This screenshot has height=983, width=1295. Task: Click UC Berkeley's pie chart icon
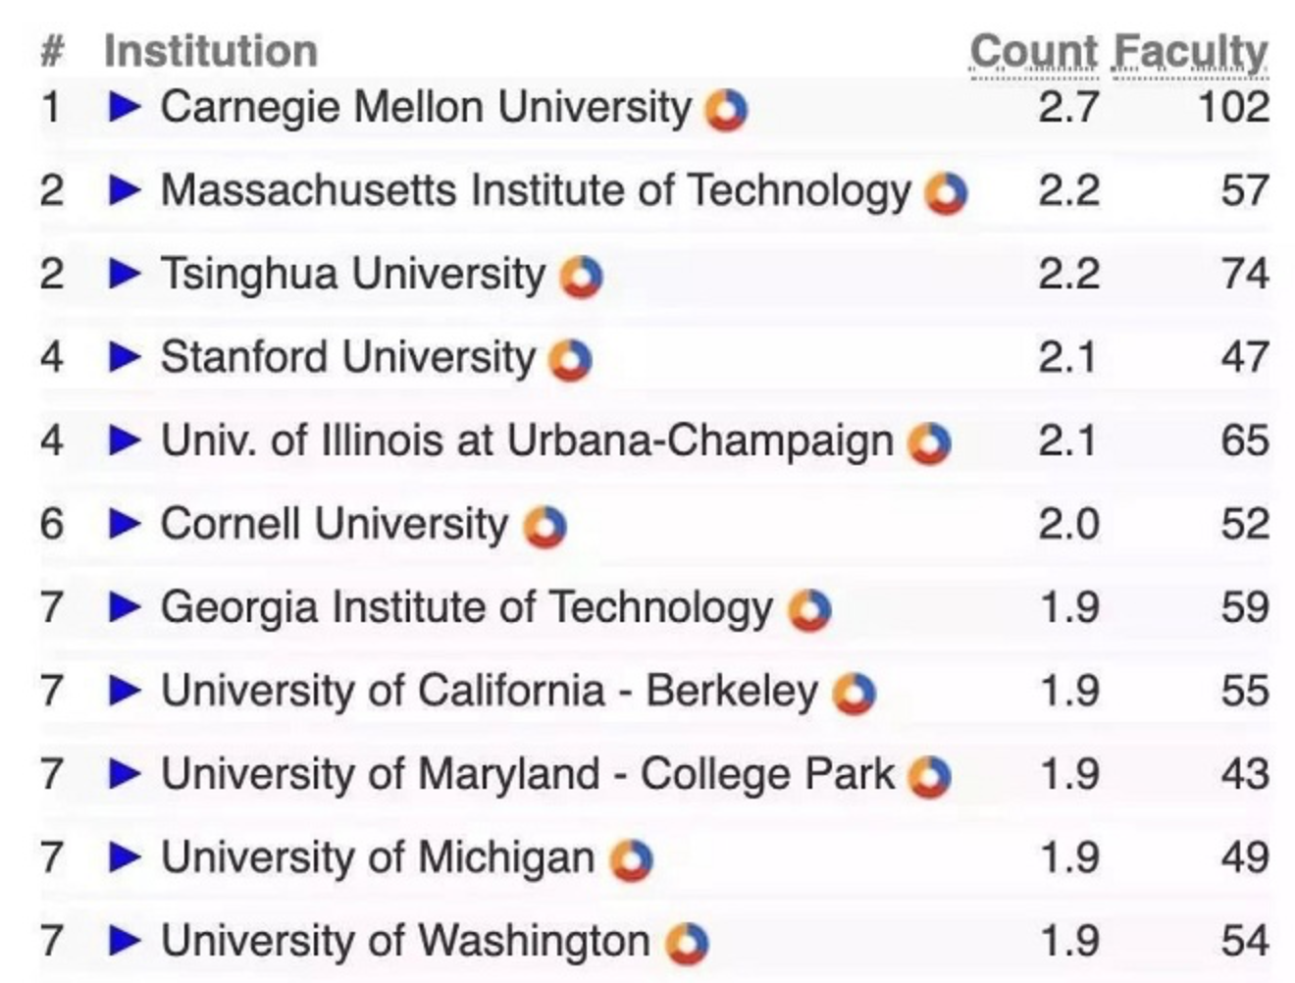[854, 694]
